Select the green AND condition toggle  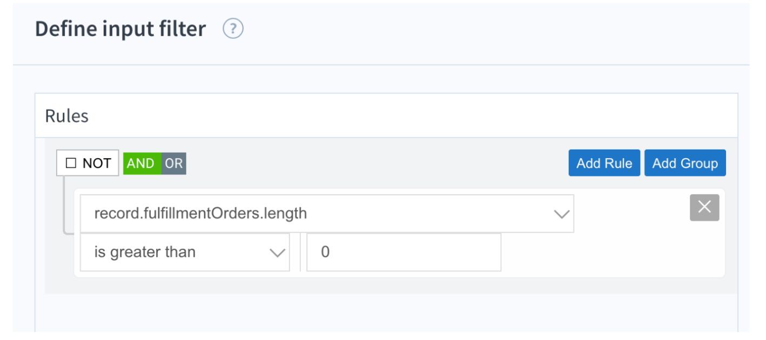[x=142, y=163]
